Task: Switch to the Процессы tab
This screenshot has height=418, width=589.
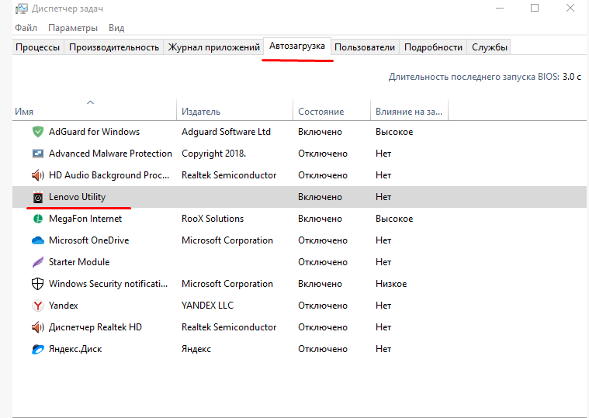Action: [37, 47]
